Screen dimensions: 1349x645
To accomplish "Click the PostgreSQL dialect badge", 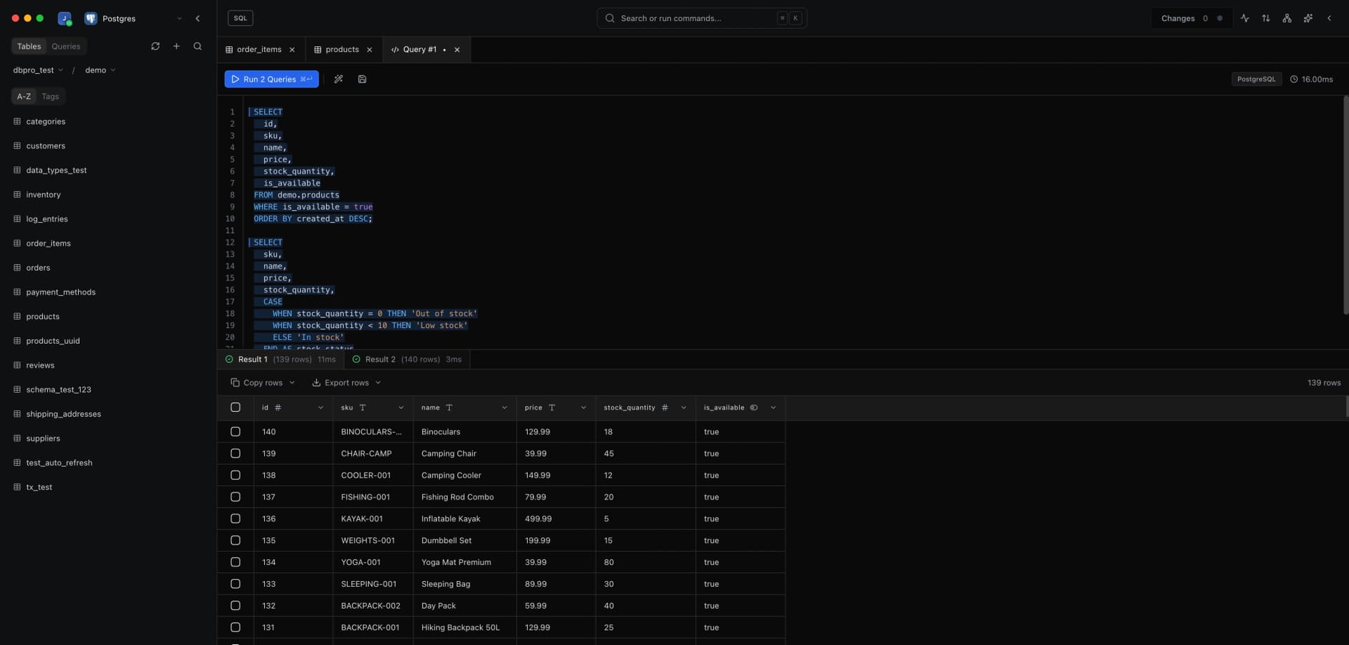I will 1256,79.
